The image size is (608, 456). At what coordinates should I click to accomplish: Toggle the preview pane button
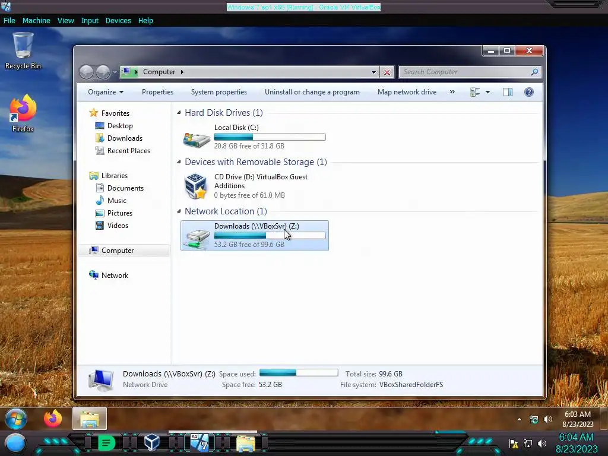click(508, 92)
